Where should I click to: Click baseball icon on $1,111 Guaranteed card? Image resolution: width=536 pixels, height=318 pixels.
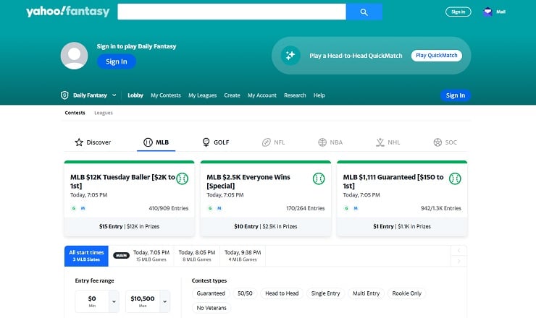click(x=455, y=179)
